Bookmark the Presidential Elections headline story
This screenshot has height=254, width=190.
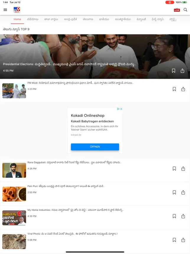[173, 71]
